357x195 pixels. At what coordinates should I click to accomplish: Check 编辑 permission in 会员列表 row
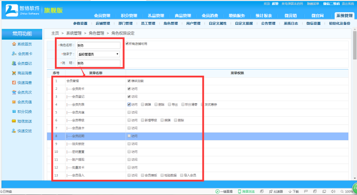pos(142,104)
